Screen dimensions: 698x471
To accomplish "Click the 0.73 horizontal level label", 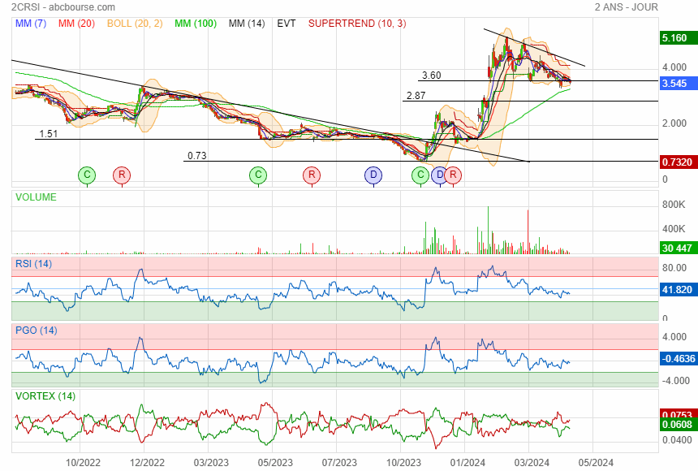I will coord(197,156).
